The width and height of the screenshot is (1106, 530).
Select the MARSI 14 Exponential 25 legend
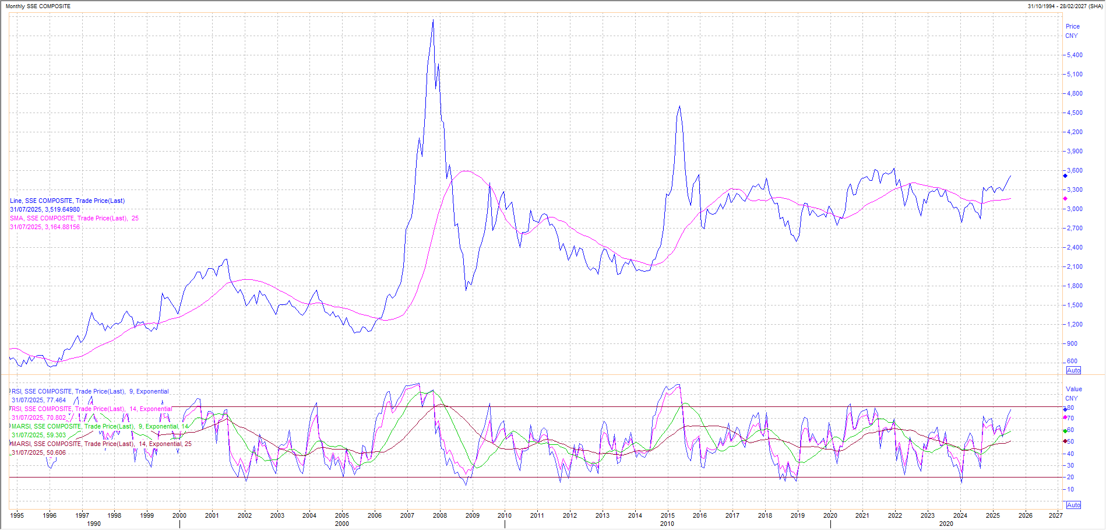(x=101, y=444)
